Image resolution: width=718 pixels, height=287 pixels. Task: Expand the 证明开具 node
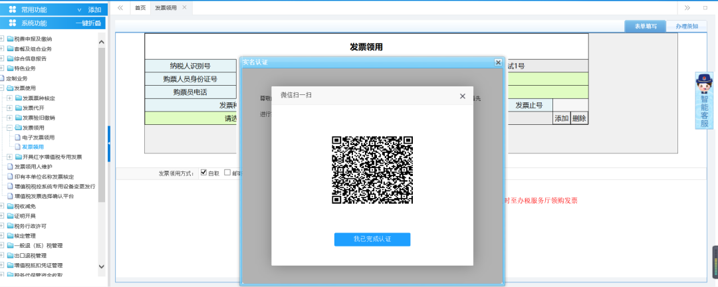pos(2,216)
